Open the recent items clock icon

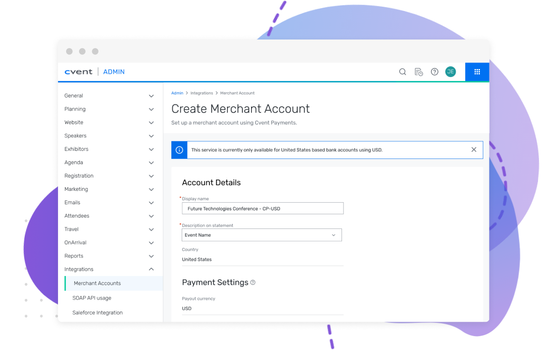(419, 72)
